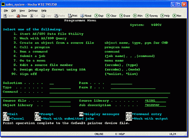Click '7. Go to a menu' option
The width and height of the screenshot is (189, 138).
click(x=29, y=60)
